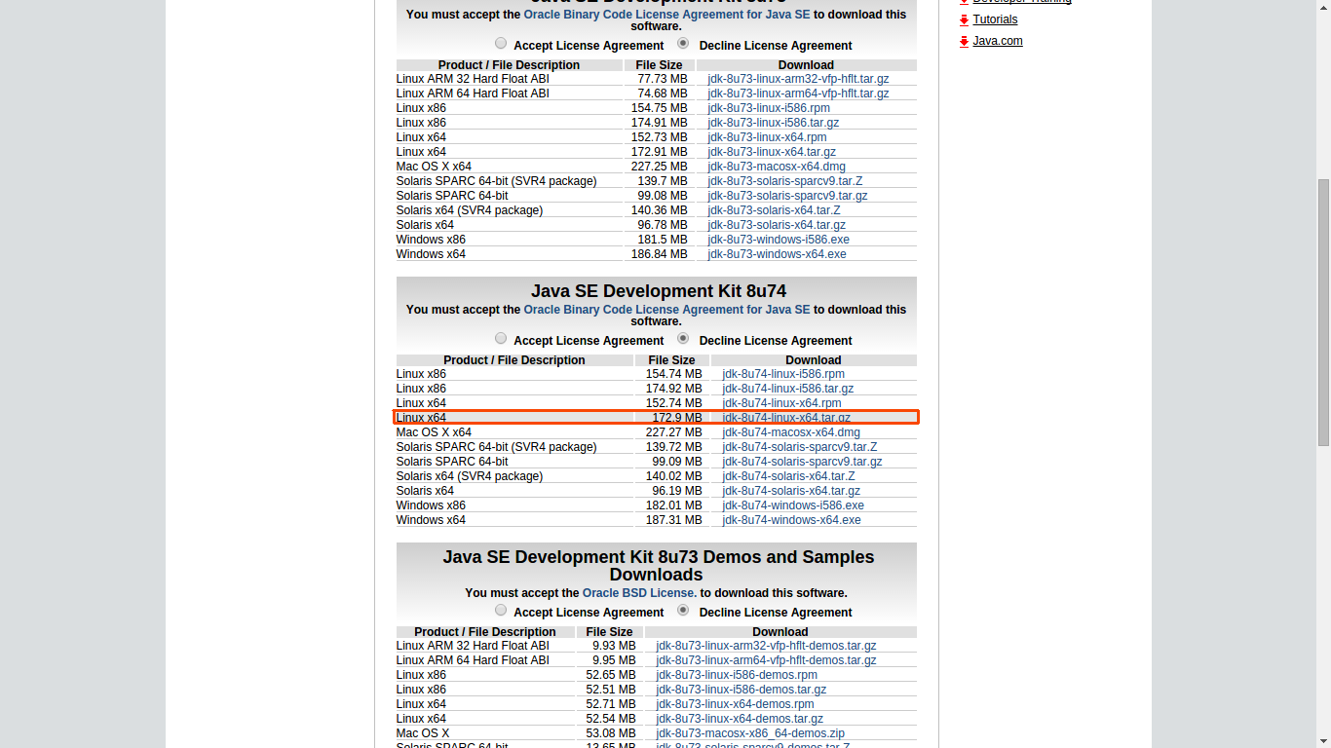Image resolution: width=1331 pixels, height=748 pixels.
Task: Click the Java SE Development Kit 8u74 heading
Action: [659, 291]
